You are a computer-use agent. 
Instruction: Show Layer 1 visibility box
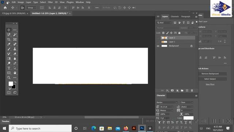coord(158,42)
